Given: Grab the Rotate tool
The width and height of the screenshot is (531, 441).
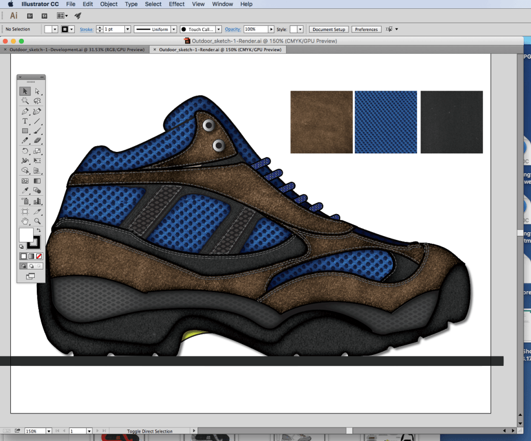Looking at the screenshot, I should click(24, 151).
